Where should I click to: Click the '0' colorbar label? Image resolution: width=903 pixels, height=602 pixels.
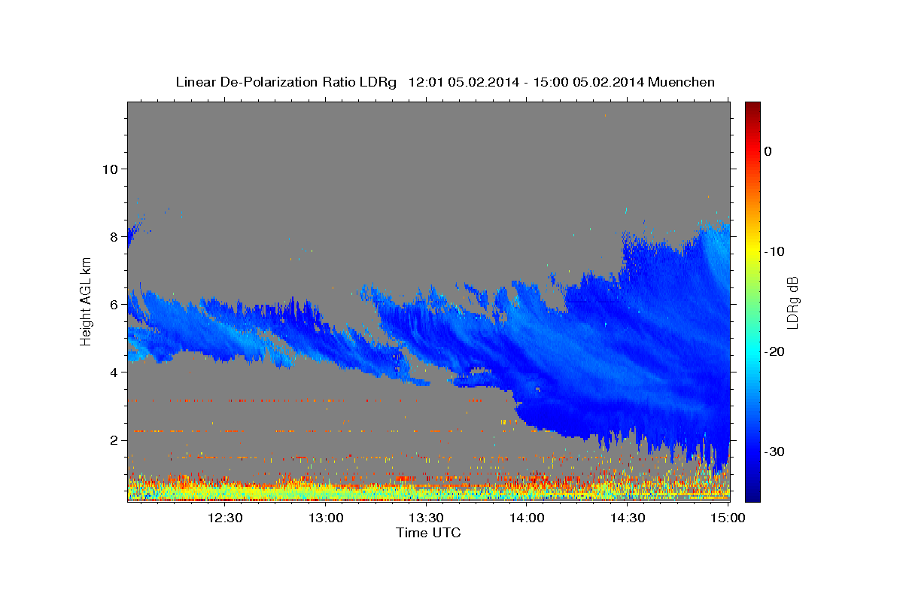coord(768,151)
